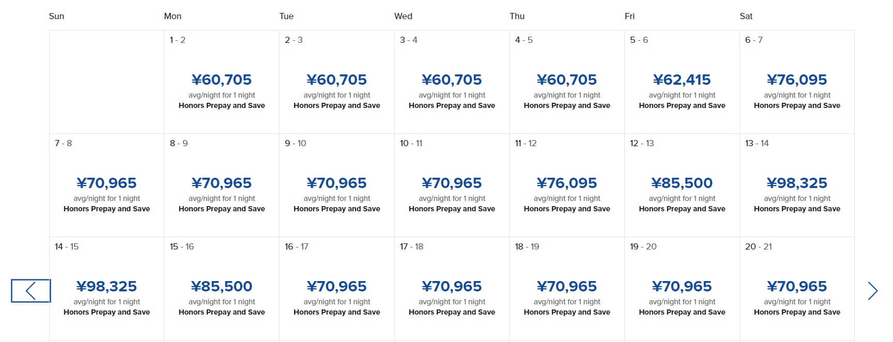This screenshot has width=893, height=342.
Task: Select the 6 - 7 Saturday rate ¥76,095
Action: click(797, 82)
